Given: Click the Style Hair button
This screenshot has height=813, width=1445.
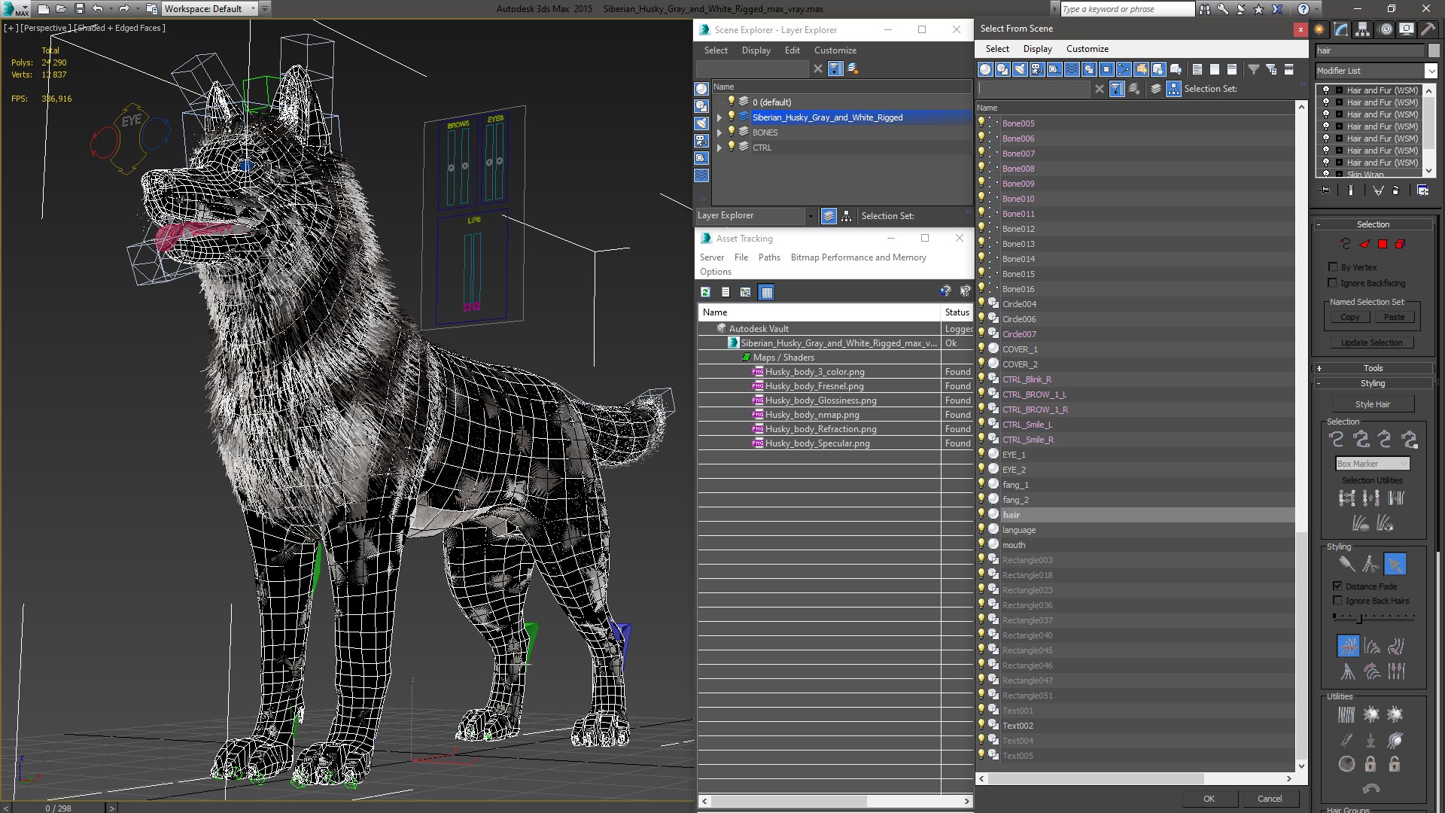Looking at the screenshot, I should (x=1373, y=404).
